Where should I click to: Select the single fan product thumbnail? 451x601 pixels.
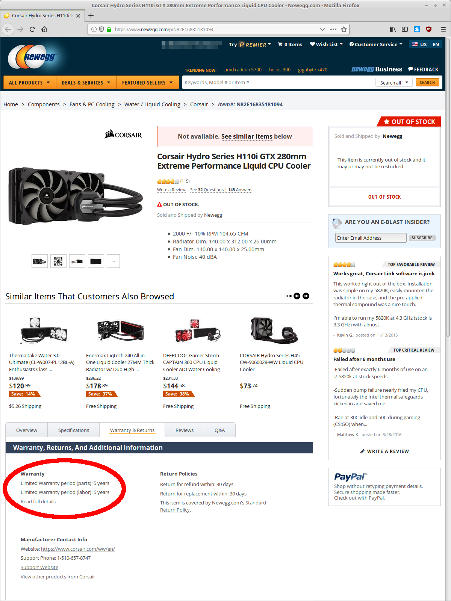click(58, 261)
